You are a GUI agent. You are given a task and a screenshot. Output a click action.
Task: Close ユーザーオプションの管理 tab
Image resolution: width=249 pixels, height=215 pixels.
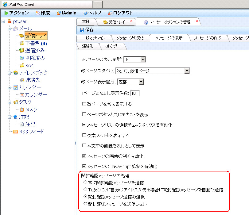point(197,21)
